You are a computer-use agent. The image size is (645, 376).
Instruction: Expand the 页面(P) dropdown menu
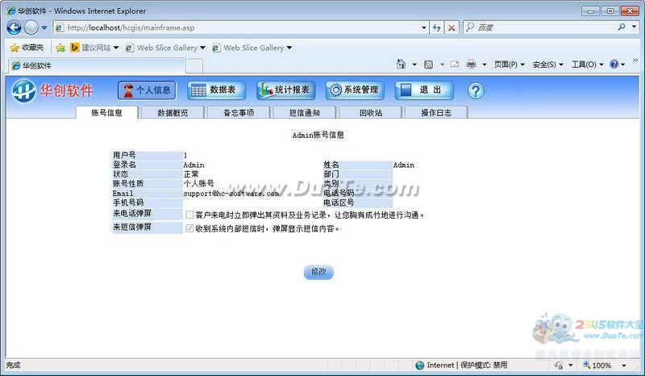[x=508, y=65]
